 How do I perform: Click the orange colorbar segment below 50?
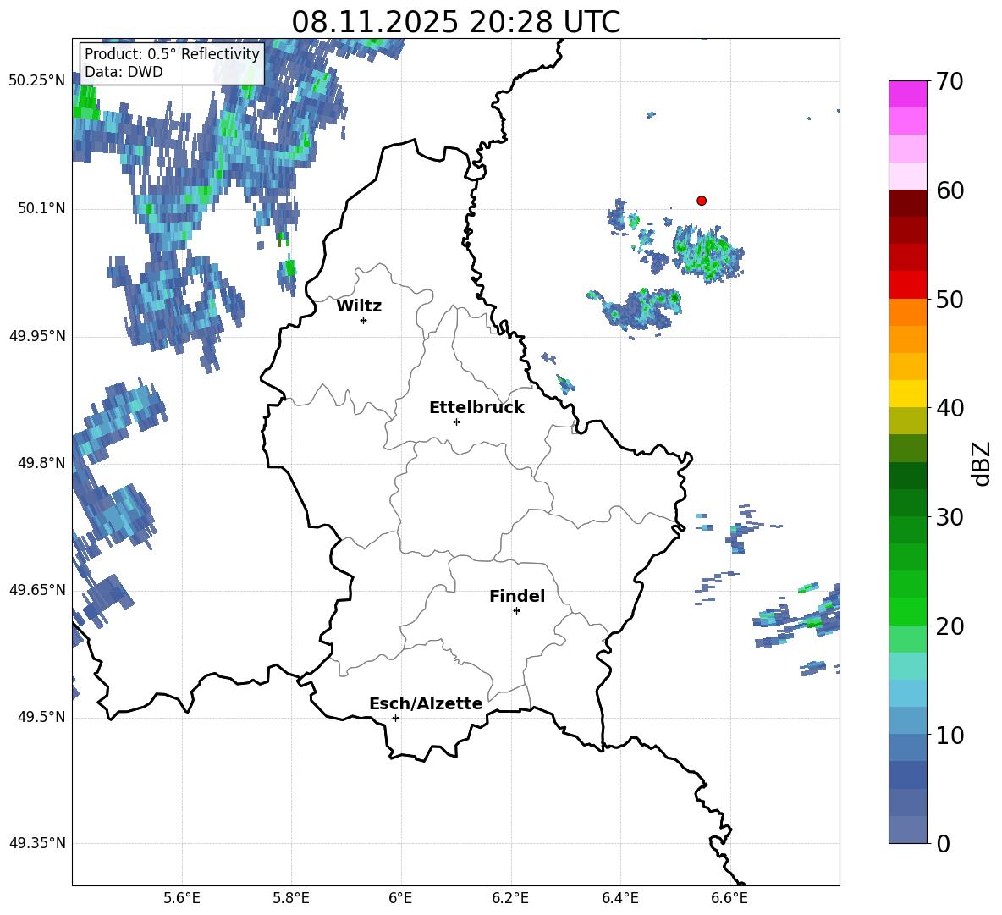coord(907,312)
